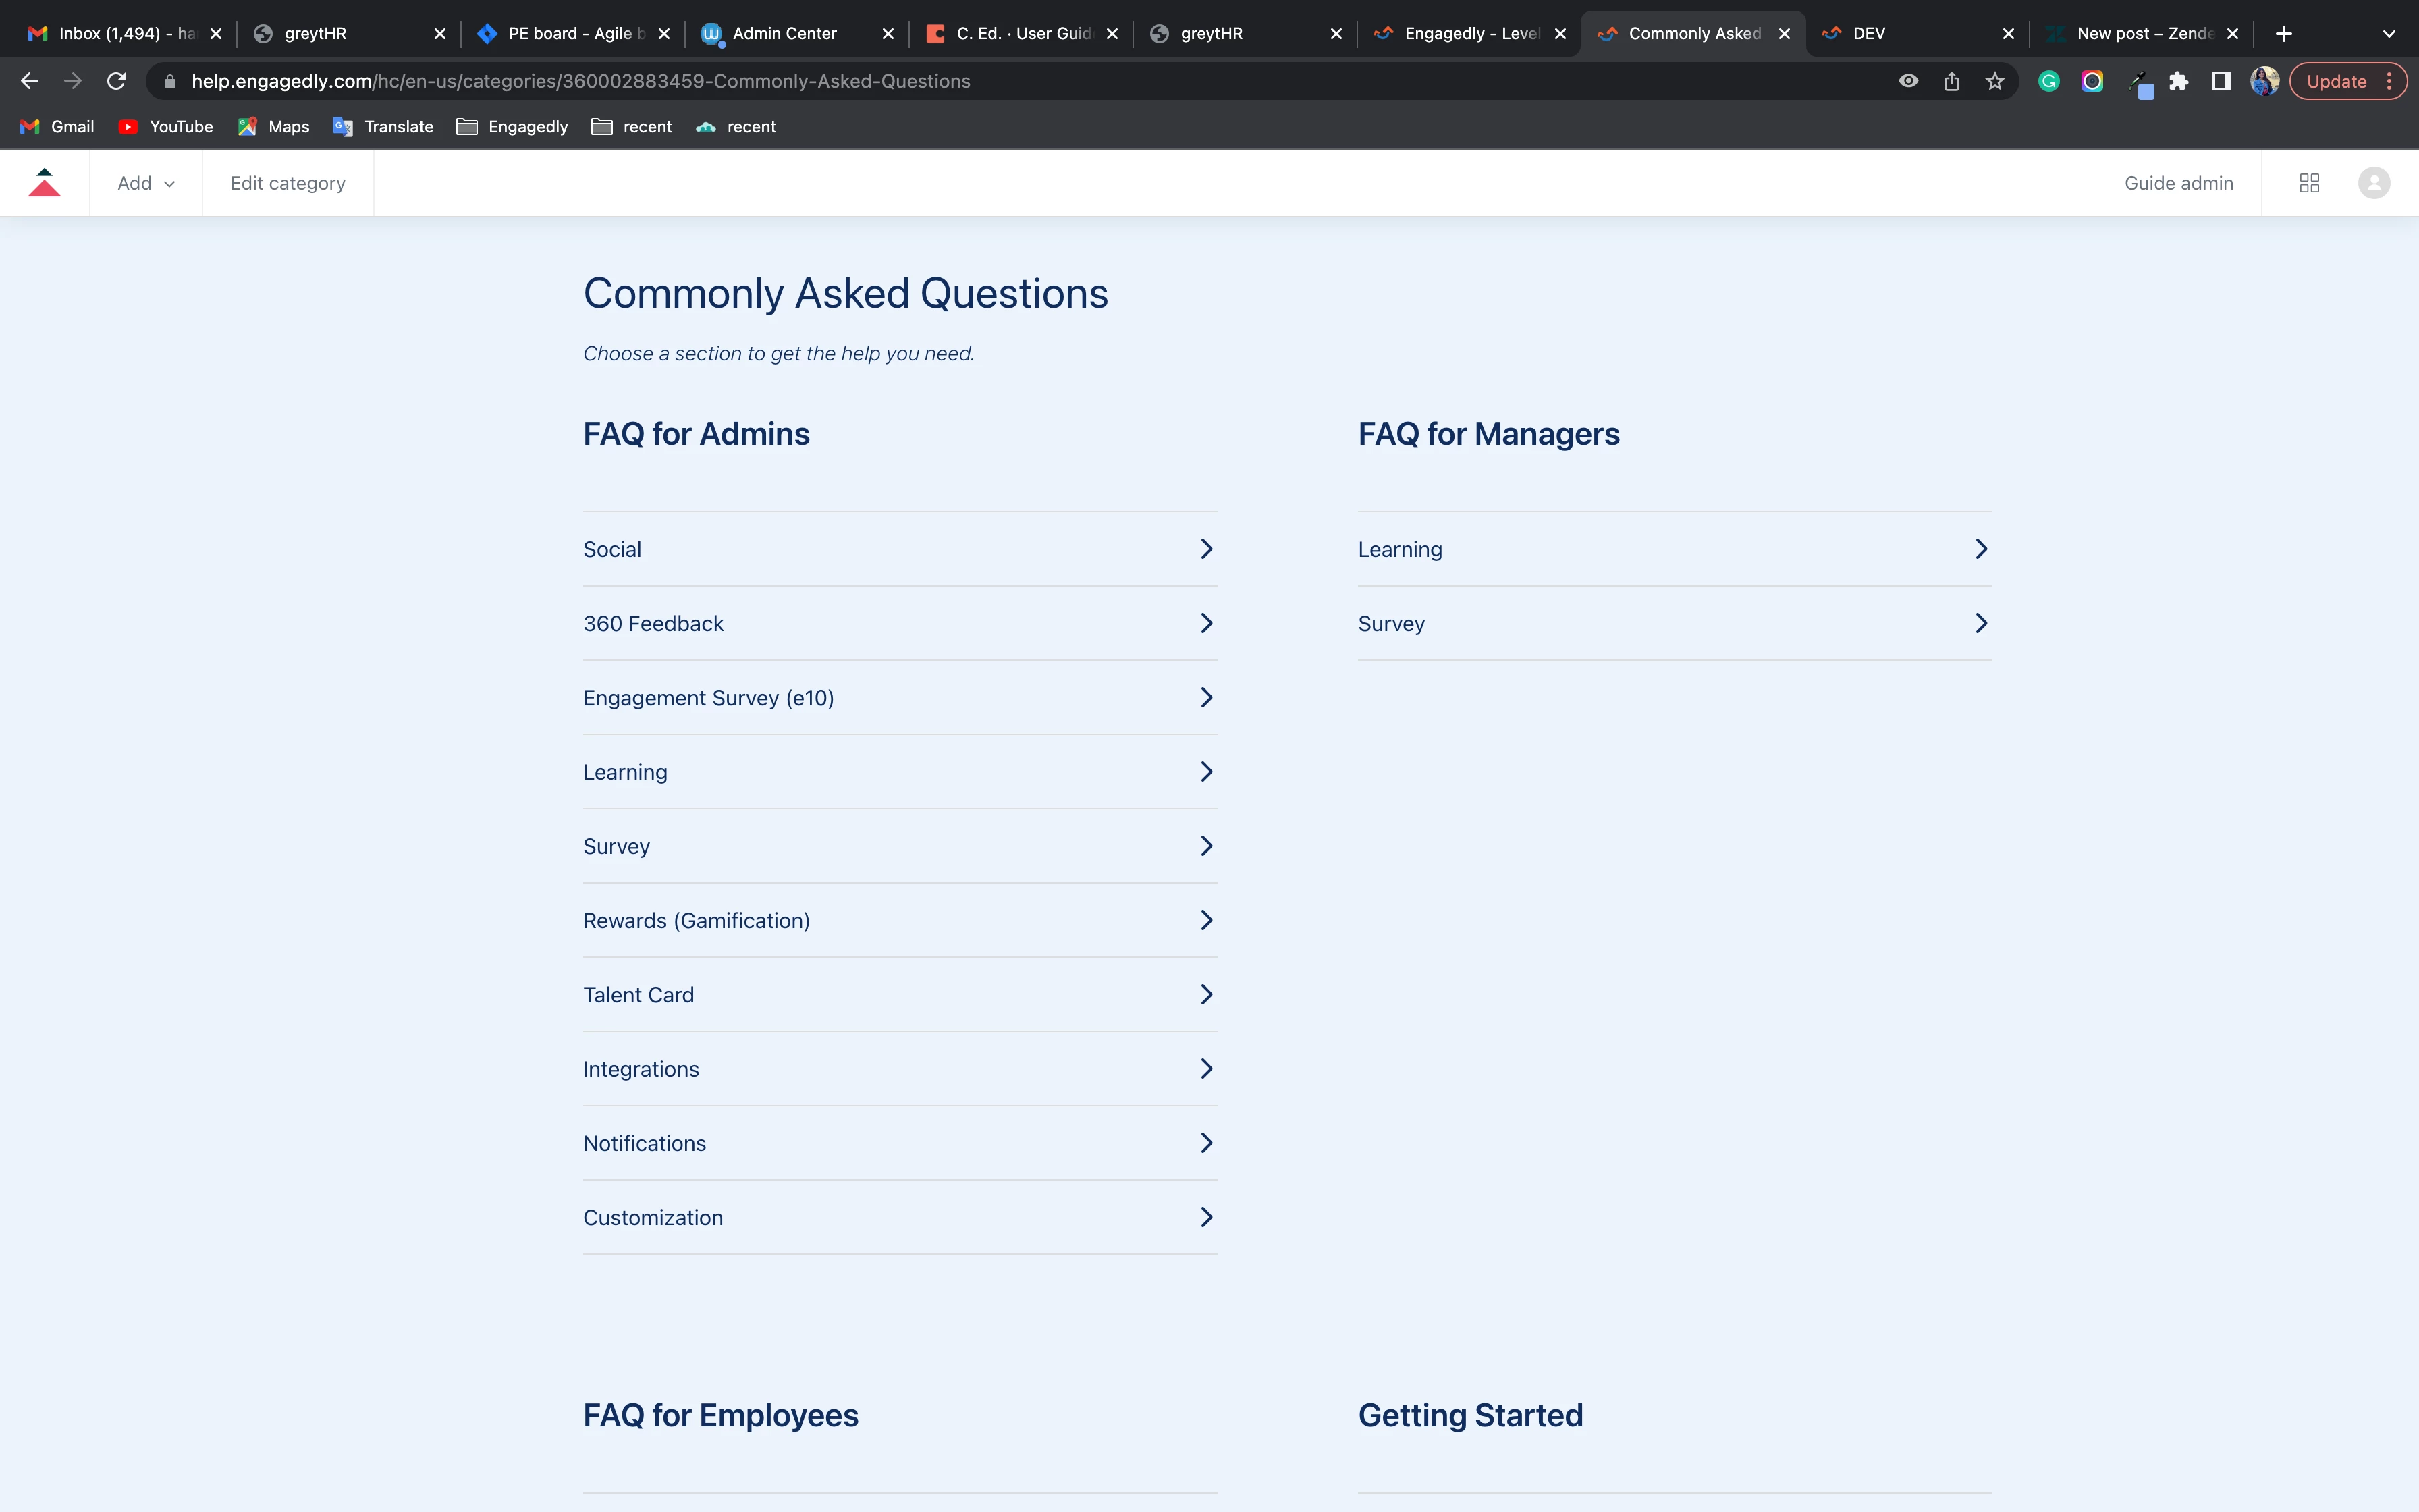Toggle the eye icon in address bar

pos(1908,81)
